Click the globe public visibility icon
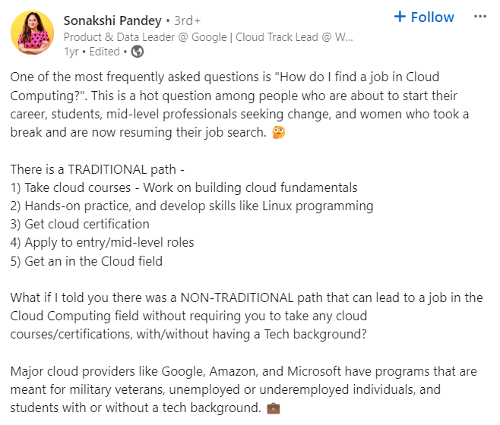This screenshot has width=500, height=425. tap(138, 52)
